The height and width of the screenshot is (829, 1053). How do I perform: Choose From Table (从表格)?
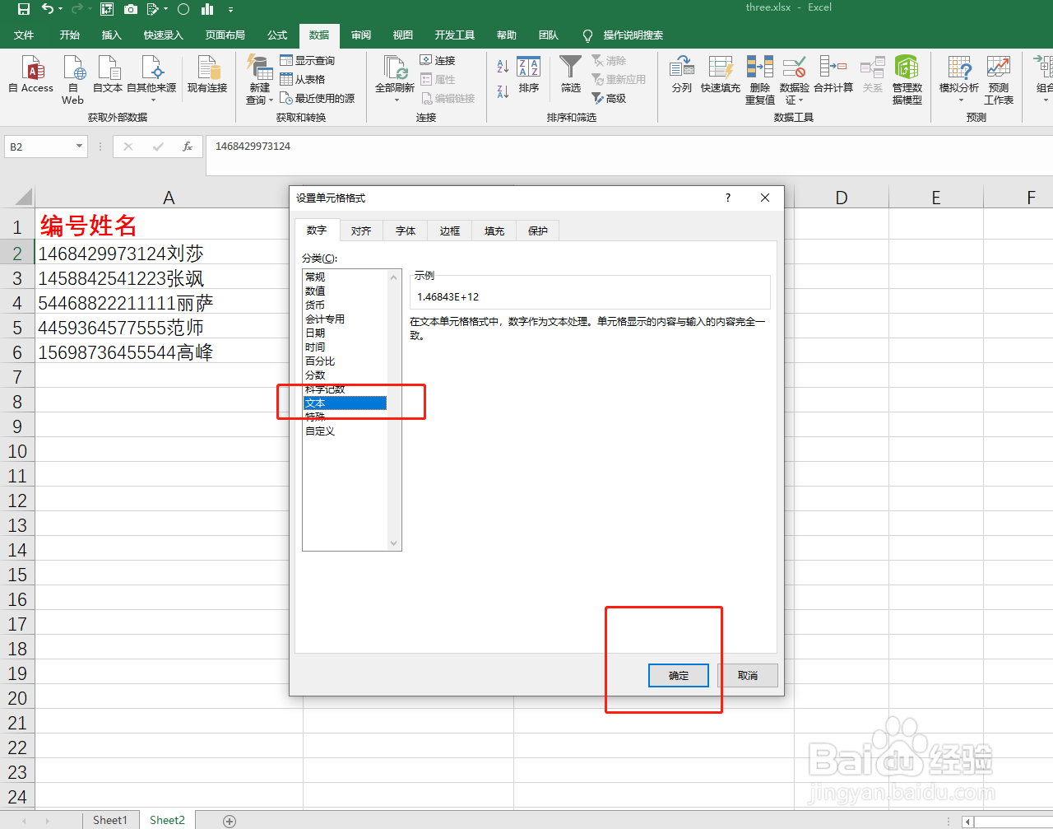(303, 80)
